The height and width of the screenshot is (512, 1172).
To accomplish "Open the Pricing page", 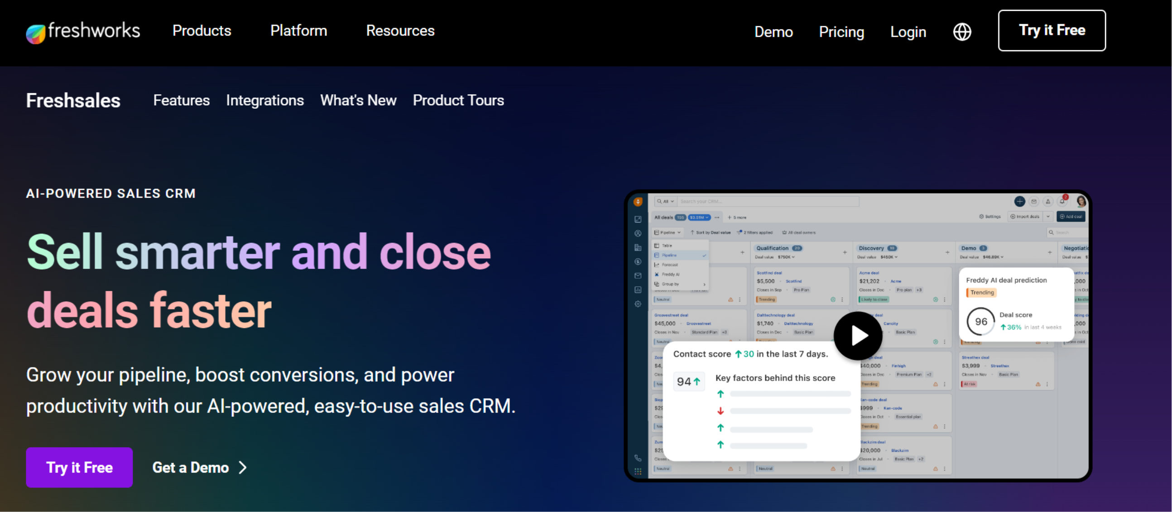I will 841,32.
